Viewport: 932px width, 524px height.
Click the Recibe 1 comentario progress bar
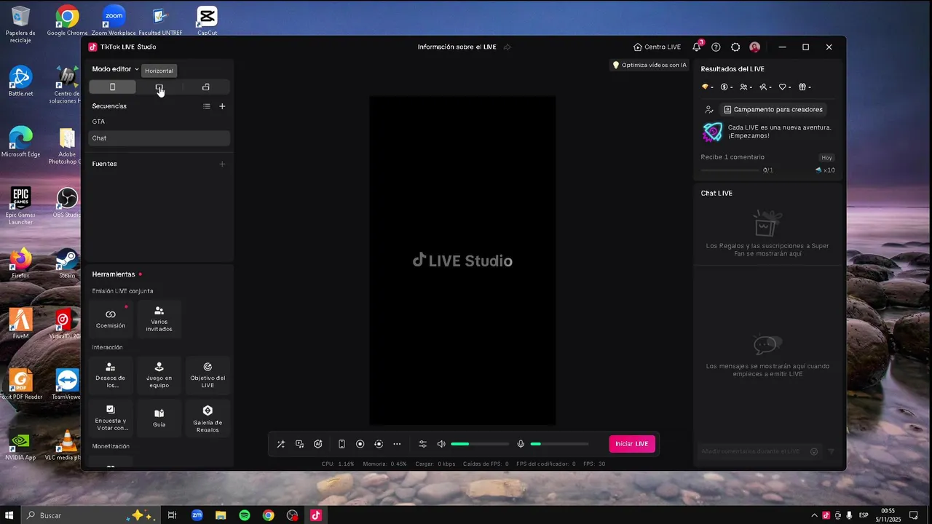coord(730,170)
